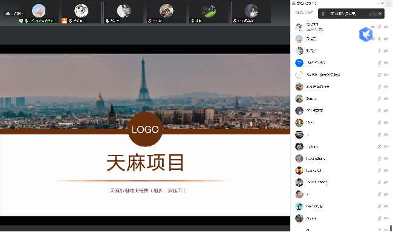The width and height of the screenshot is (393, 232).
Task: Toggle microphone for the cartoon cat host row
Action: click(x=380, y=27)
